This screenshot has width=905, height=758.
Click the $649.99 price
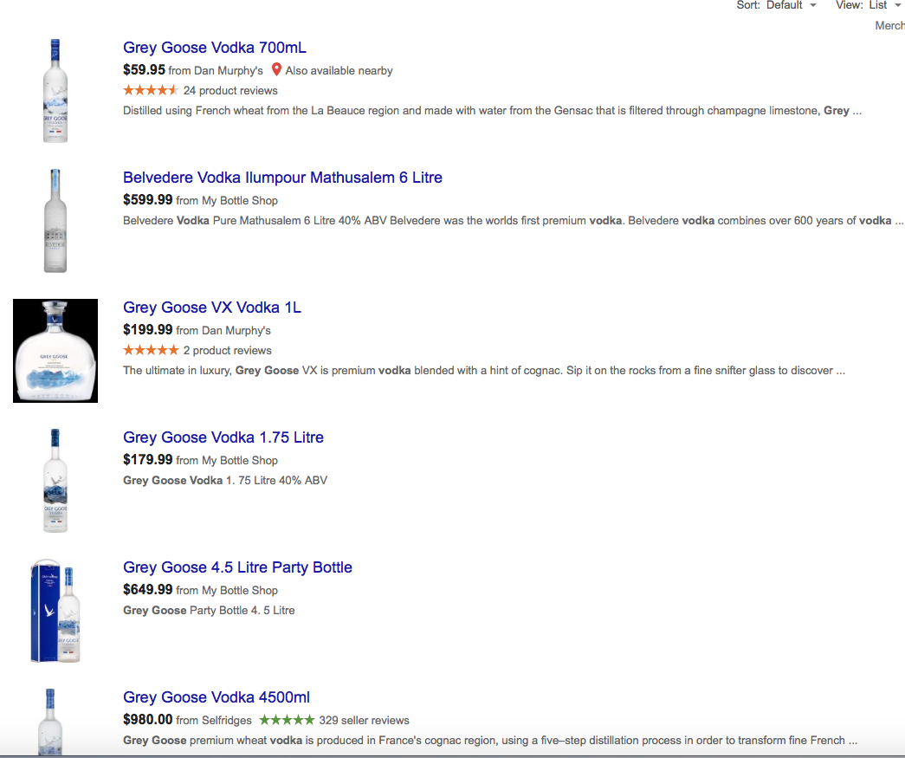point(148,589)
